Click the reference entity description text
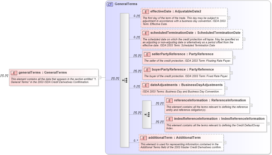Screen dimensions: 272x155 tap(207, 108)
